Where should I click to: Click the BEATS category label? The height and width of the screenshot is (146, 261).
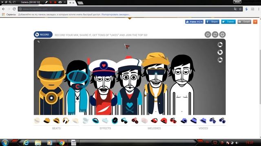click(56, 128)
